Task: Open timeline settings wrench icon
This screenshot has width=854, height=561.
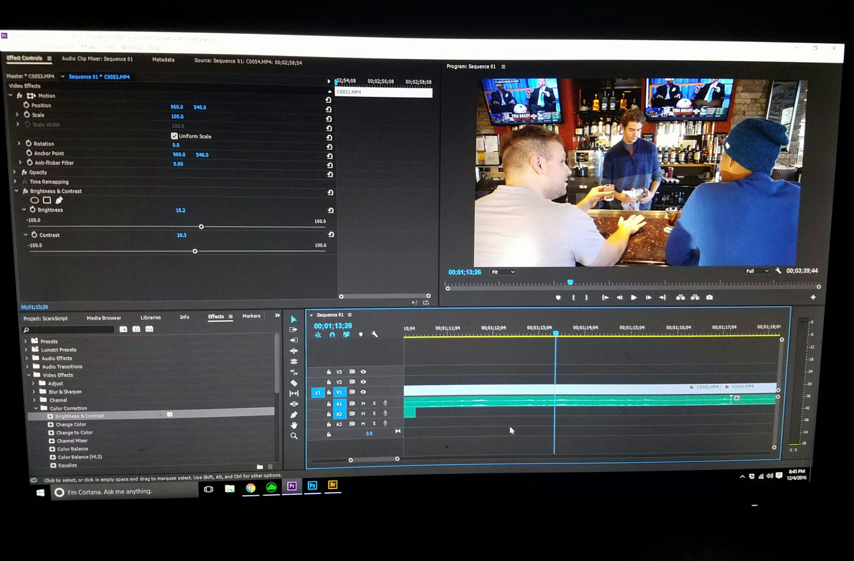Action: [x=375, y=335]
